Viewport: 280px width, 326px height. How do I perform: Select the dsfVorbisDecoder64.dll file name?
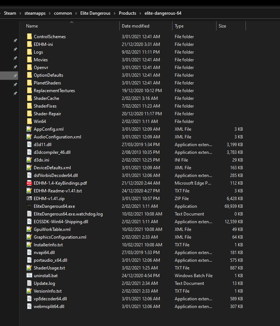(x=56, y=175)
